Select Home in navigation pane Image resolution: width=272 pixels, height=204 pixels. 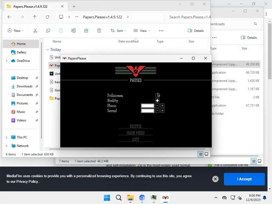21,44
